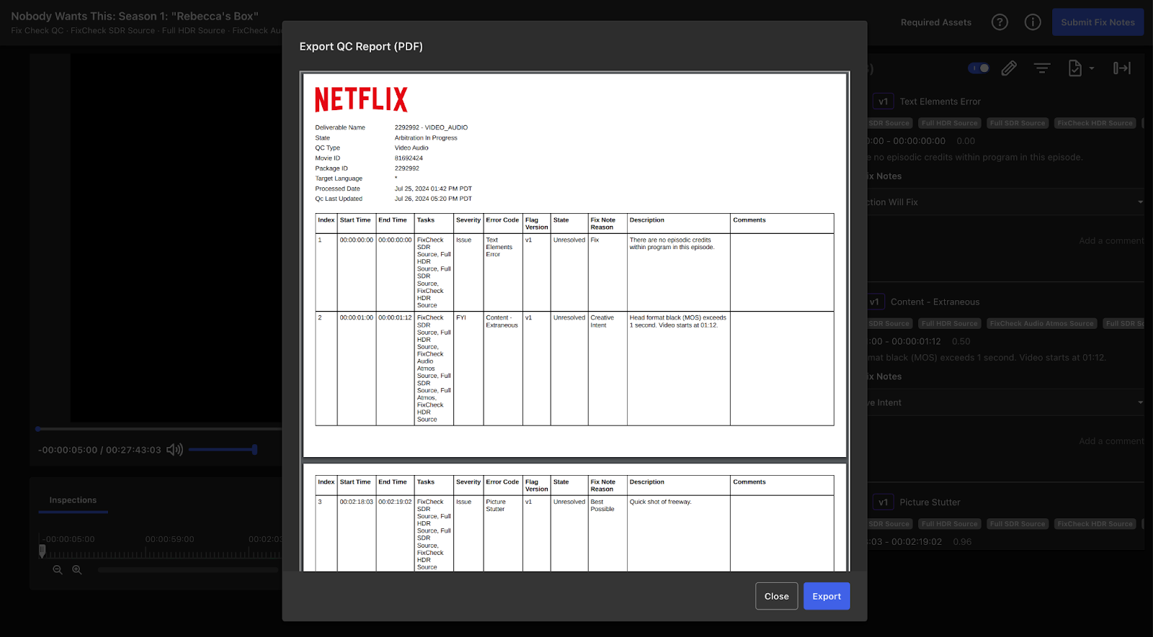Toggle the blue switch in issues toolbar
The width and height of the screenshot is (1153, 637).
[x=979, y=68]
